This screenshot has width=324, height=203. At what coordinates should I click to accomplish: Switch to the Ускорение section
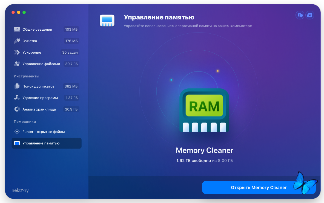click(47, 53)
